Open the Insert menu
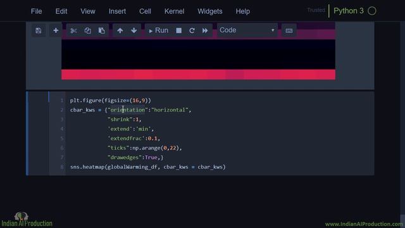The image size is (405, 228). tap(117, 11)
